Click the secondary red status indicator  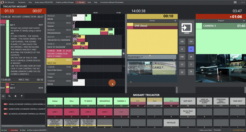click(x=13, y=130)
